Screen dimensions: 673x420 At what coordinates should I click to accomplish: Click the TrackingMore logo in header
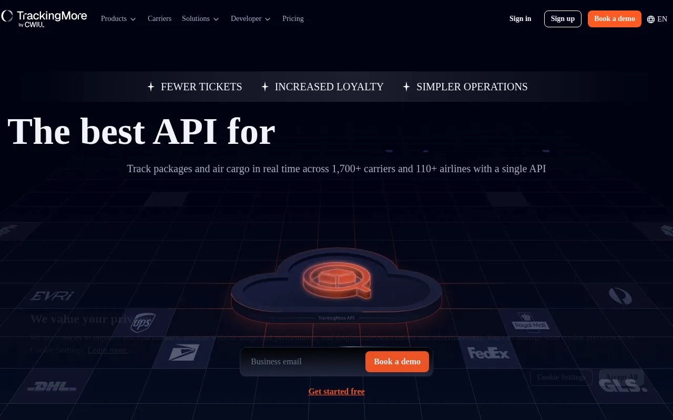tap(44, 18)
